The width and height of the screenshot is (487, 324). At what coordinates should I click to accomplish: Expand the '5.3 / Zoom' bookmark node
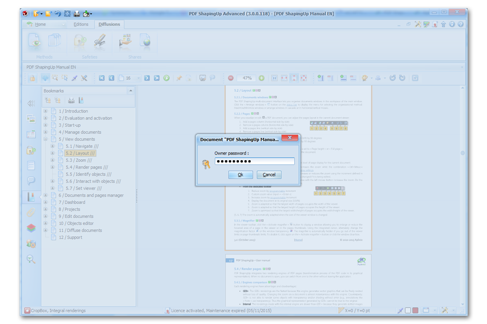(52, 160)
